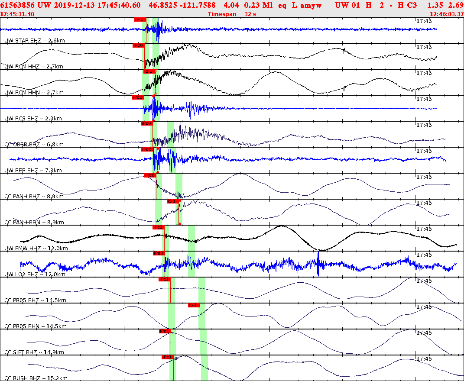The width and height of the screenshot is (464, 381).
Task: Click the iPc1 pick flag on CC RUSH BHZ
Action: point(167,357)
